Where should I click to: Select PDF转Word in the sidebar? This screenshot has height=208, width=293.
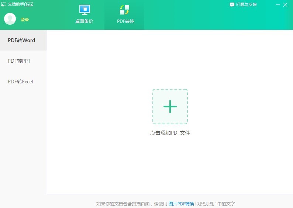pos(21,40)
